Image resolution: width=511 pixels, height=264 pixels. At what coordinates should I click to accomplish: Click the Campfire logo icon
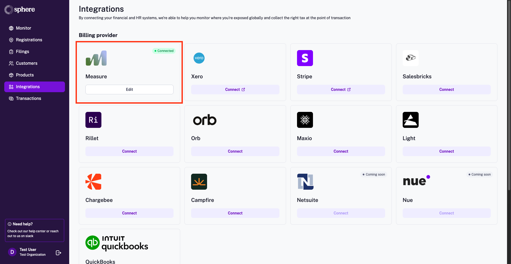tap(199, 182)
